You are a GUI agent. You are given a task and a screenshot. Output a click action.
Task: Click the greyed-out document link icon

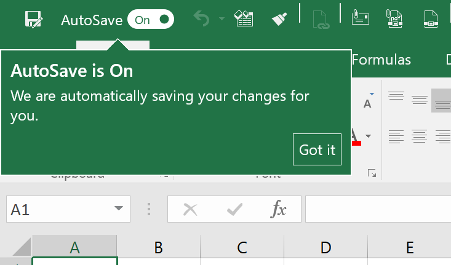pos(320,18)
